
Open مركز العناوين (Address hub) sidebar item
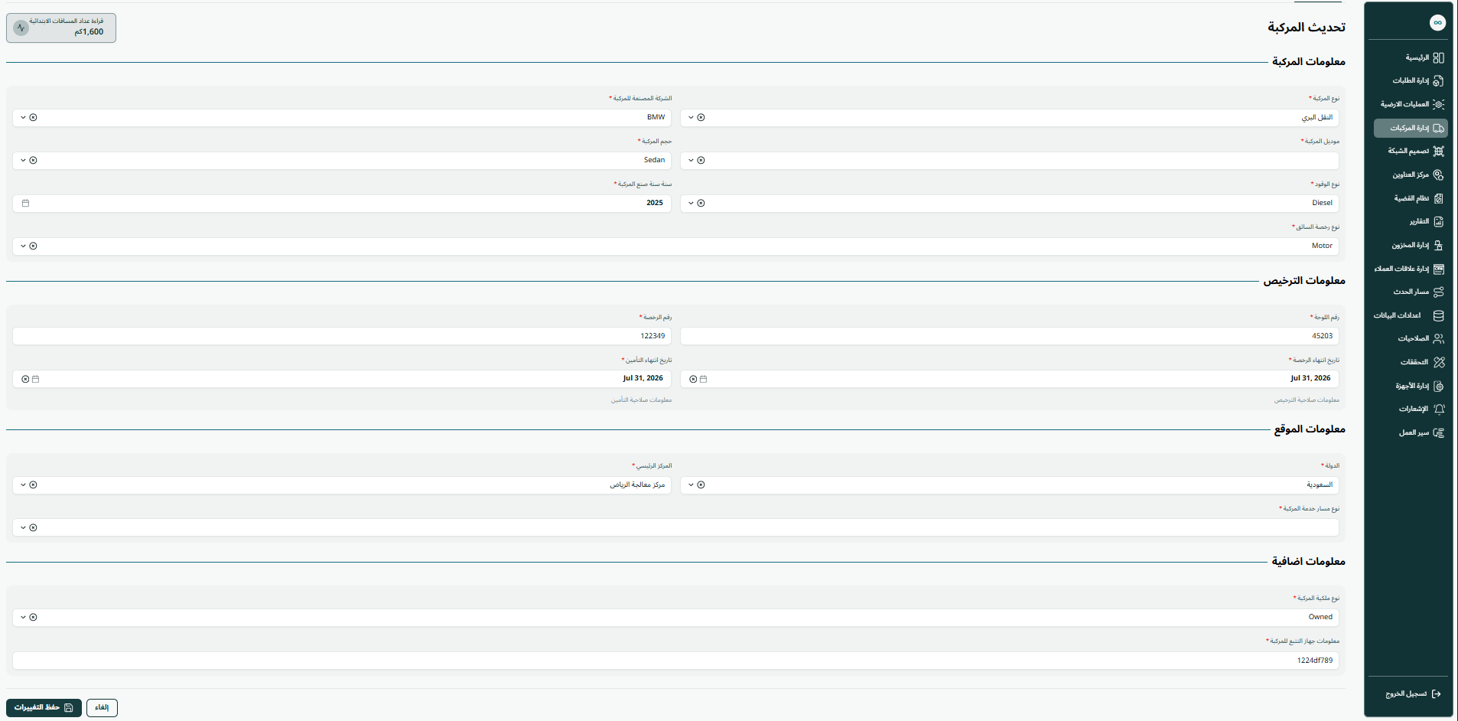(x=1417, y=175)
